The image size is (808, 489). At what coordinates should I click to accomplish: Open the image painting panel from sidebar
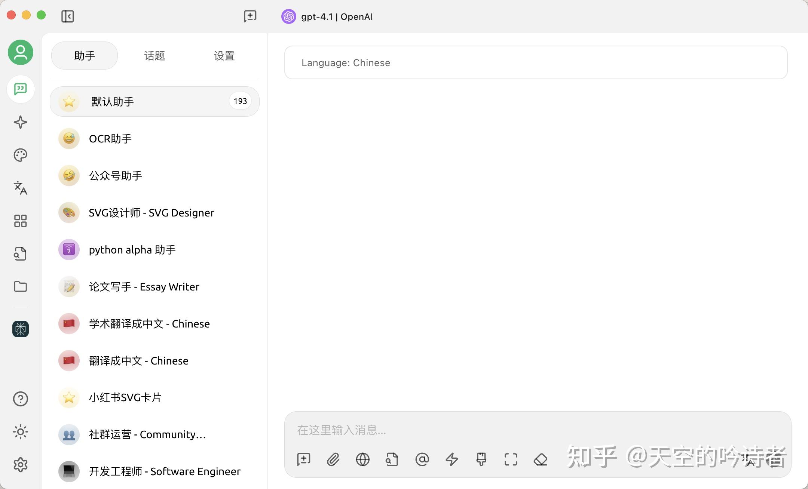click(x=21, y=155)
